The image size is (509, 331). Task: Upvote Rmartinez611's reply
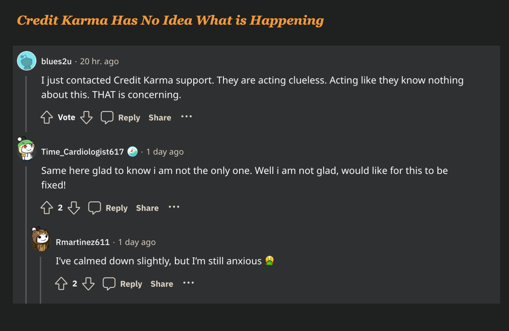61,283
